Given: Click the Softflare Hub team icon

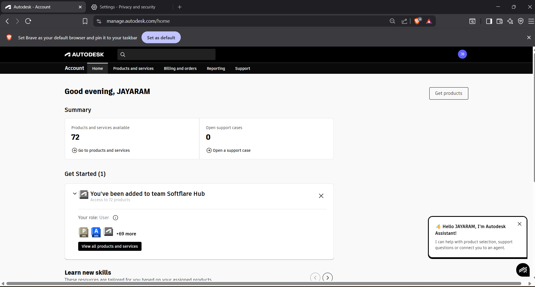Looking at the screenshot, I should coord(84,194).
